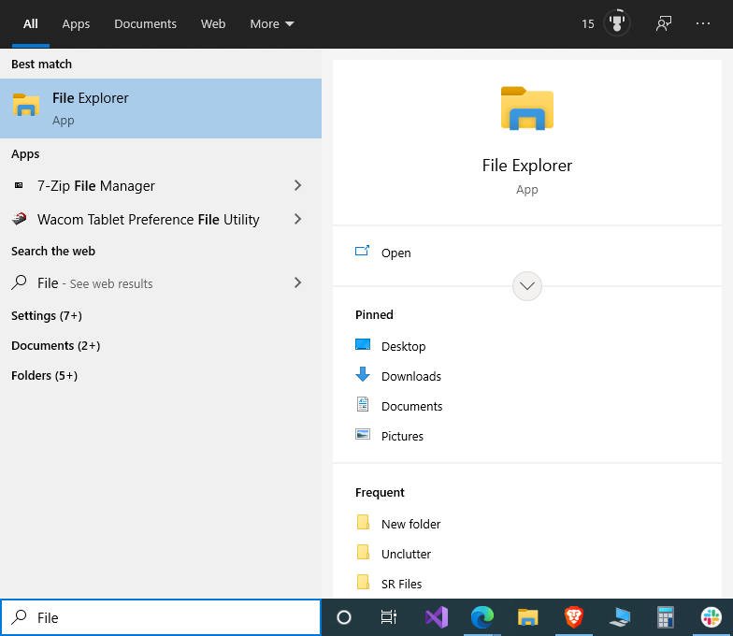Switch to the Documents search tab
The height and width of the screenshot is (636, 733).
pos(145,23)
